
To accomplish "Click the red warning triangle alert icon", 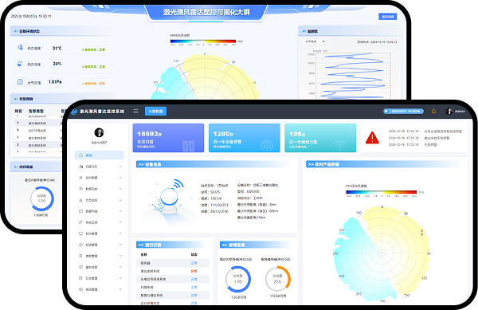I will tap(372, 138).
